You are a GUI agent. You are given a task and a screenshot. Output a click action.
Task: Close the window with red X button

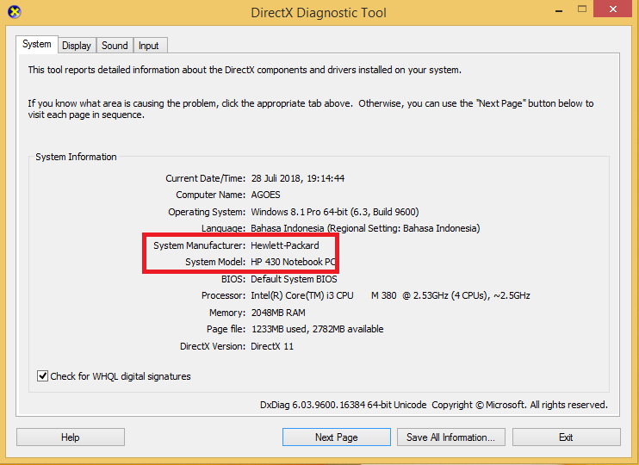coord(613,9)
